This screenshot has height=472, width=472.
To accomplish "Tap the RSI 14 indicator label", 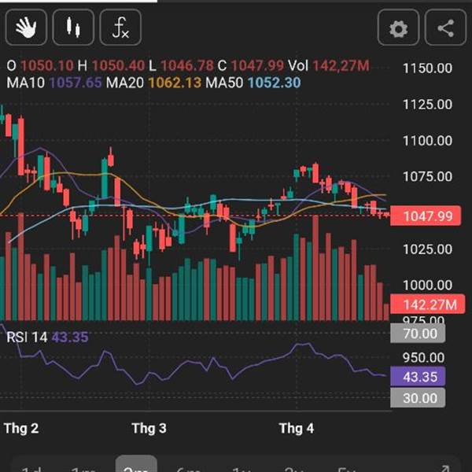I will [x=27, y=337].
